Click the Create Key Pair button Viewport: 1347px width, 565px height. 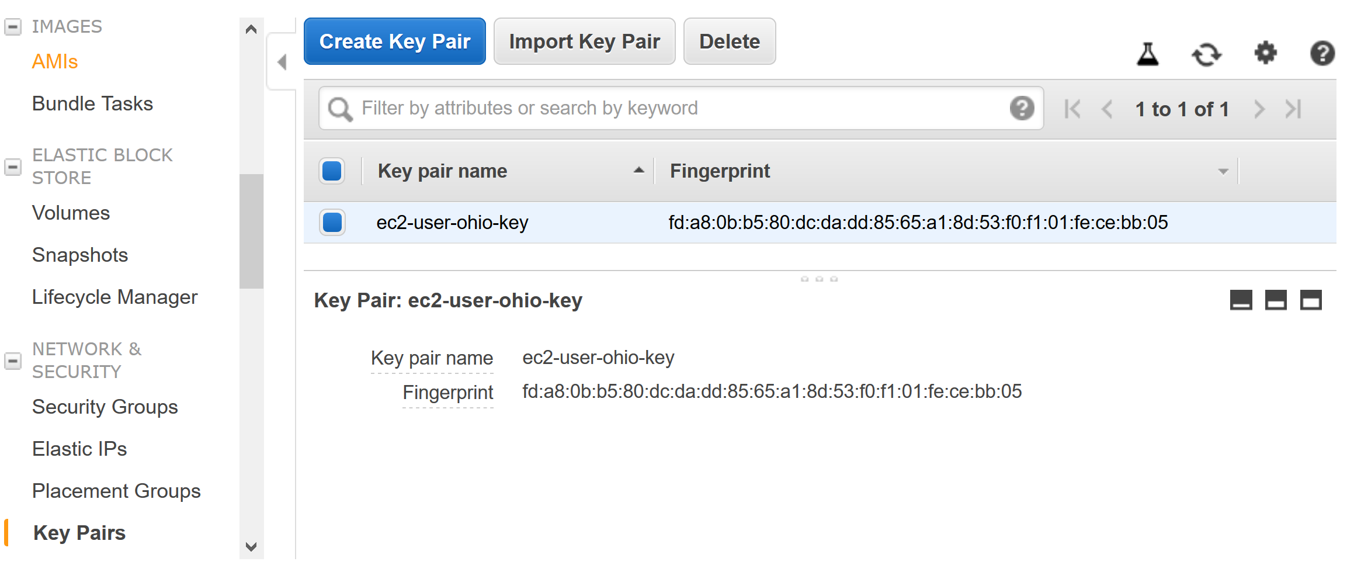point(394,41)
